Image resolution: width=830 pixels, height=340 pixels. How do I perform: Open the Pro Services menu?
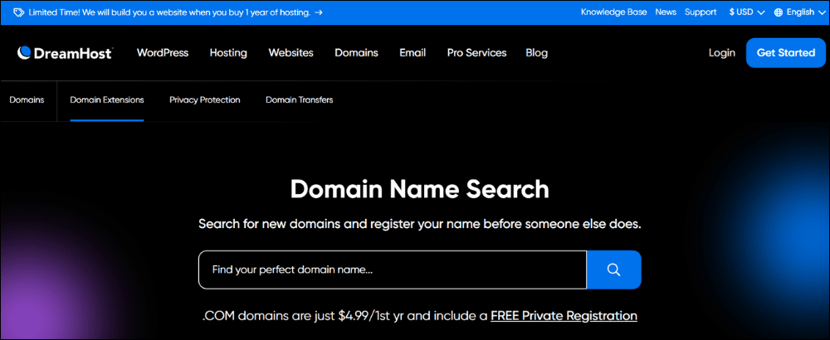pyautogui.click(x=476, y=53)
